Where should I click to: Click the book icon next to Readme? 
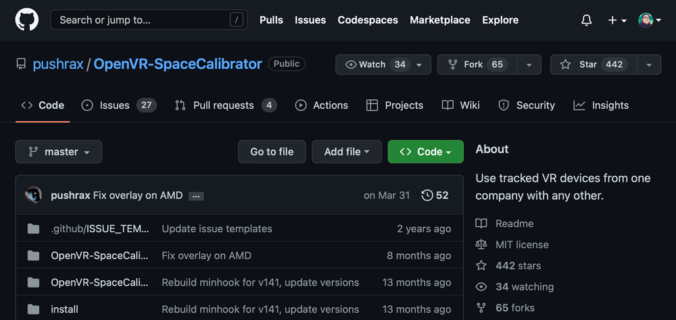[481, 223]
